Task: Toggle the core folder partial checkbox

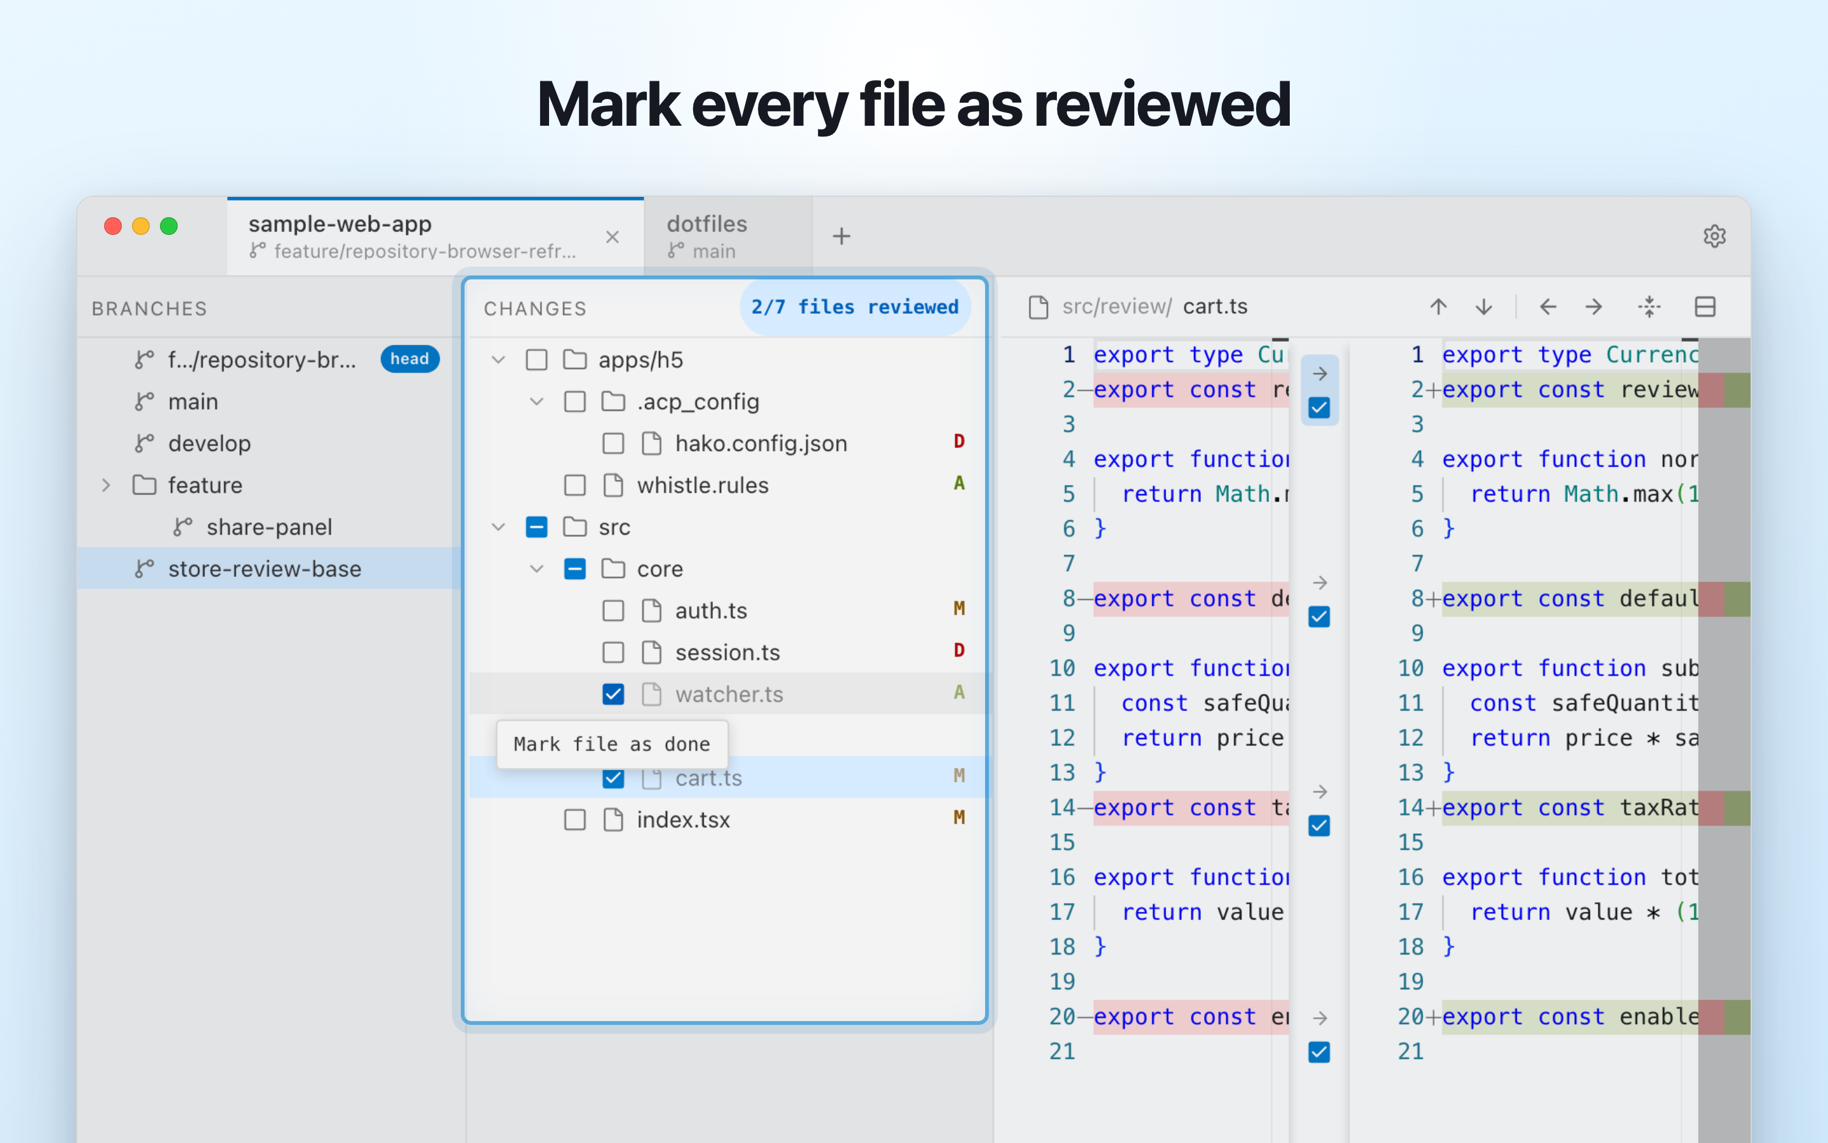Action: (x=575, y=568)
